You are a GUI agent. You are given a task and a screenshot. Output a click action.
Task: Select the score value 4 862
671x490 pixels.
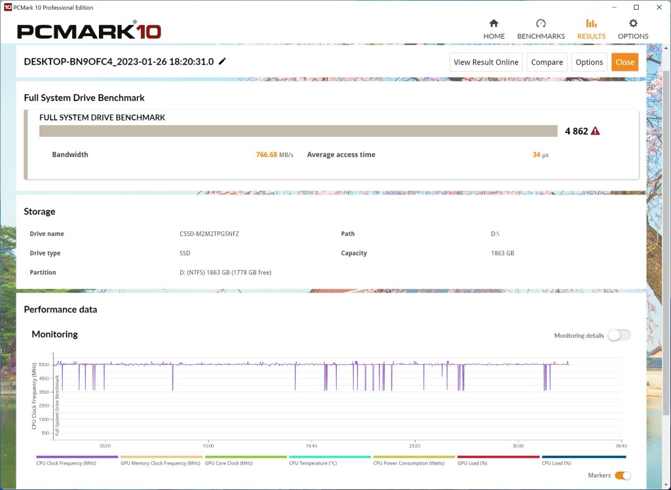[577, 131]
